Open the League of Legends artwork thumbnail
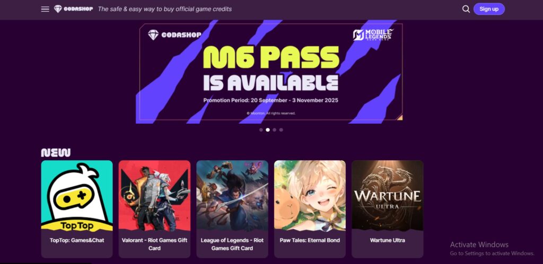Screen dimensions: 543x264 coord(232,196)
